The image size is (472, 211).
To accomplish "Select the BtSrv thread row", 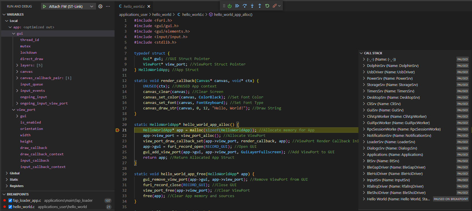I will pyautogui.click(x=415, y=161).
